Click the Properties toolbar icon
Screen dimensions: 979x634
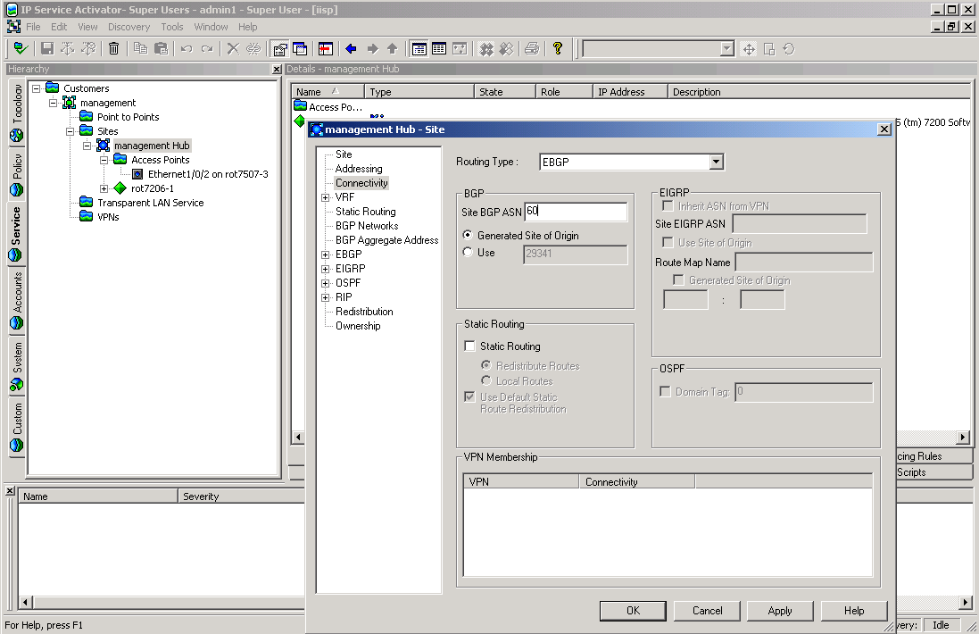click(x=280, y=49)
